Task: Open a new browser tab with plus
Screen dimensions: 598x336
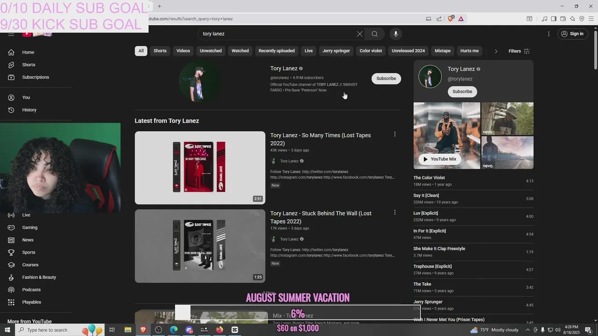Action: tap(159, 6)
